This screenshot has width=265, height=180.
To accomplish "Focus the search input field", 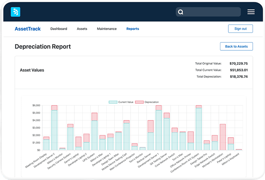I will click(x=208, y=12).
